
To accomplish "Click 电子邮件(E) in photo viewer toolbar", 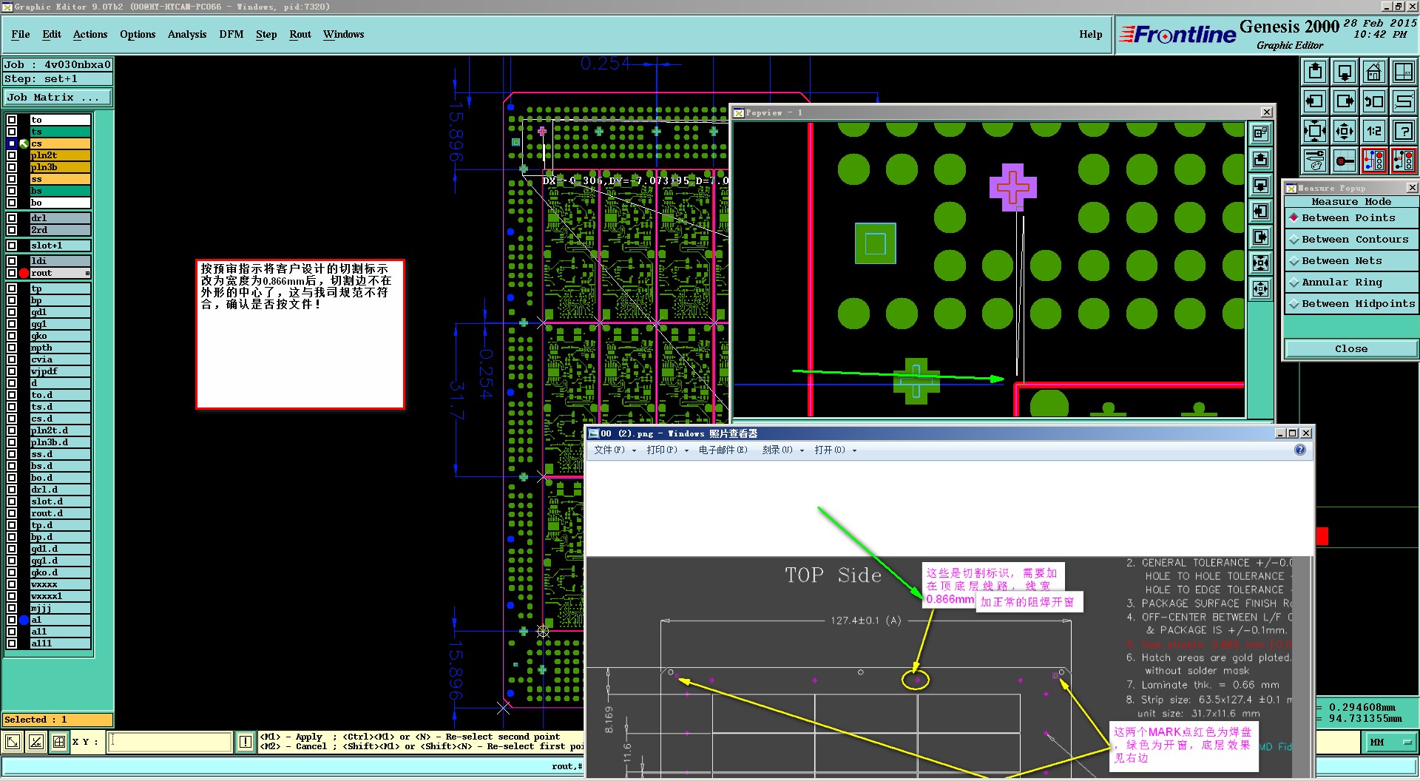I will click(723, 450).
